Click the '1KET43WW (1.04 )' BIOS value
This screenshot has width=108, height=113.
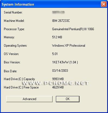pyautogui.click(x=65, y=62)
